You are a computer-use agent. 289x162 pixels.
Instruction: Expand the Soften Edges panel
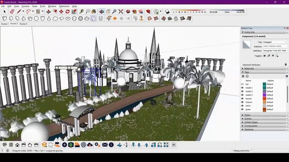pos(264,122)
